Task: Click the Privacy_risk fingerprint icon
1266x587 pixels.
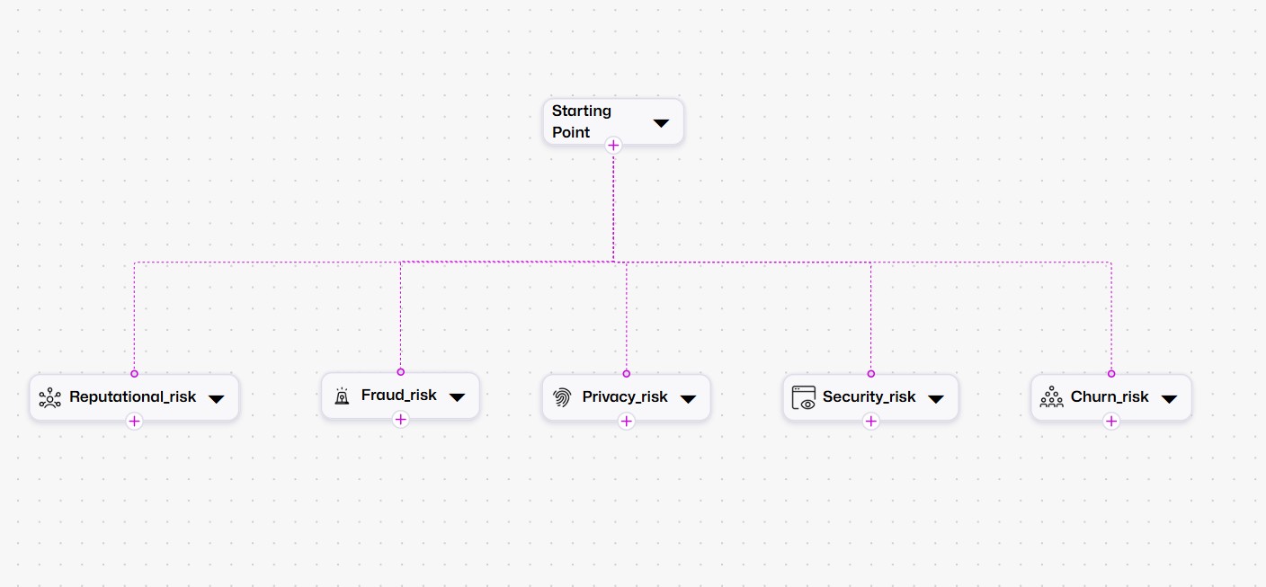Action: (x=562, y=397)
